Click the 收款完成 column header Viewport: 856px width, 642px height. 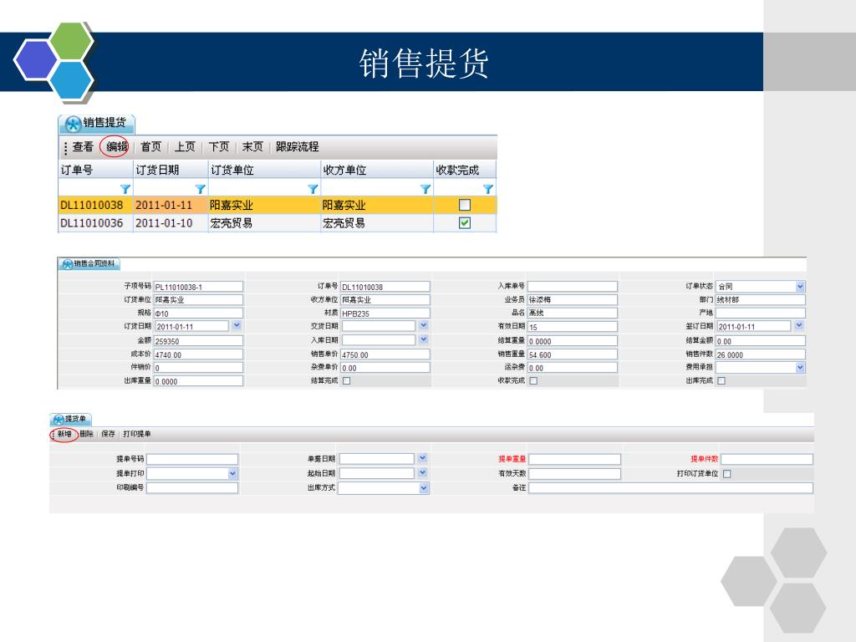click(x=465, y=170)
